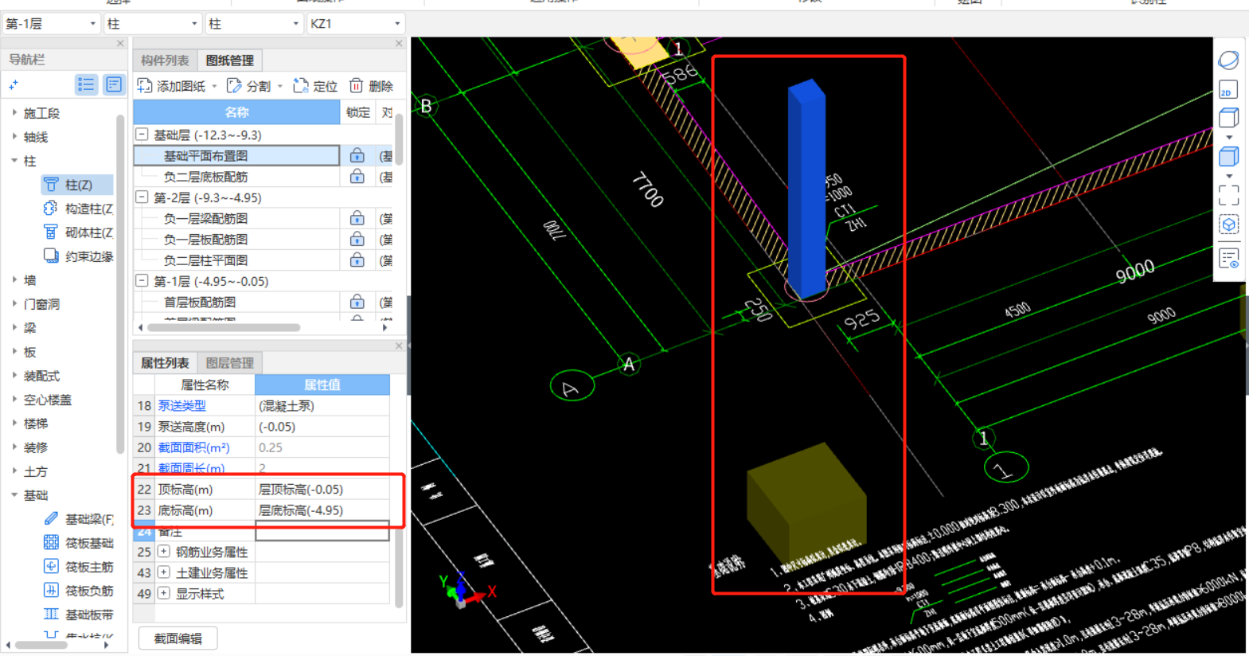Toggle lock for 负一层梁配筋图 drawing
The width and height of the screenshot is (1249, 656).
(x=357, y=218)
